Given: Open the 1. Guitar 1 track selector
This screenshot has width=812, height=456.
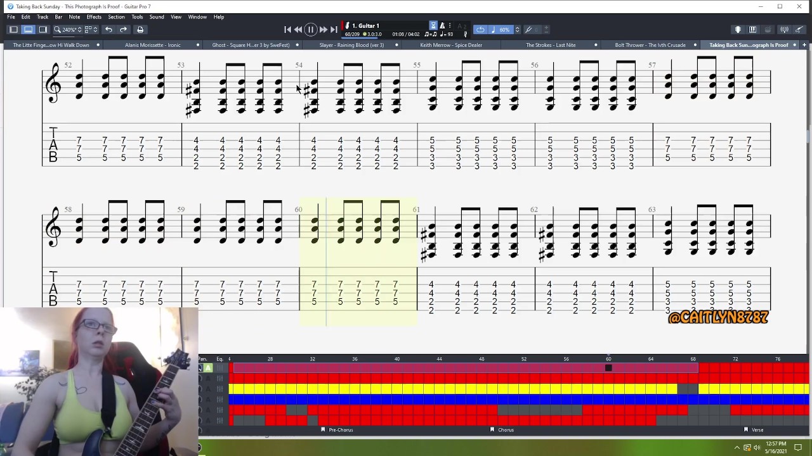Looking at the screenshot, I should pyautogui.click(x=365, y=26).
